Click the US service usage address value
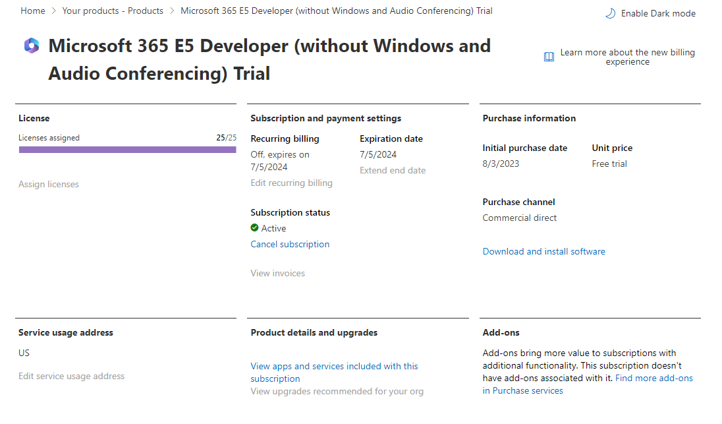 click(24, 353)
